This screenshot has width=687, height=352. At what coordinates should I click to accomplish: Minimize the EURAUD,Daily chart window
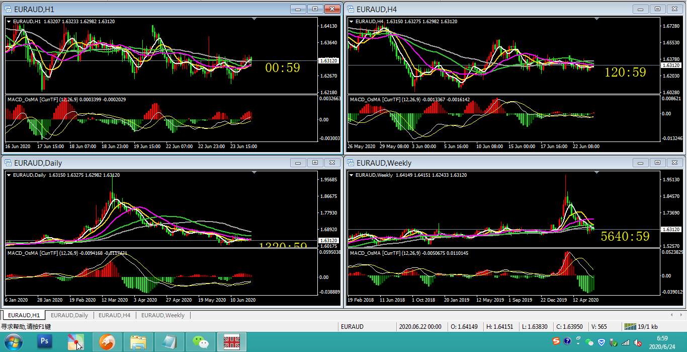click(x=298, y=162)
